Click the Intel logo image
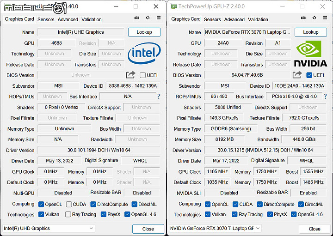 click(144, 53)
